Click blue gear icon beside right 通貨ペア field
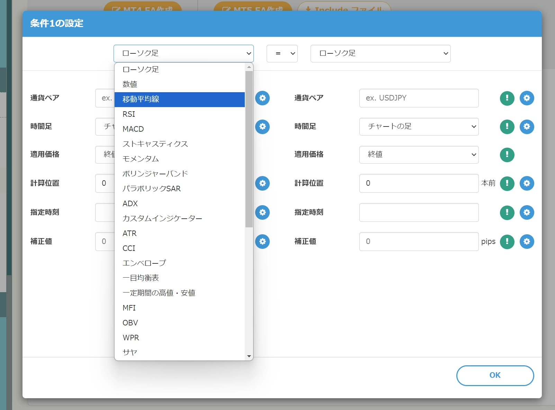The width and height of the screenshot is (555, 410). pos(527,98)
